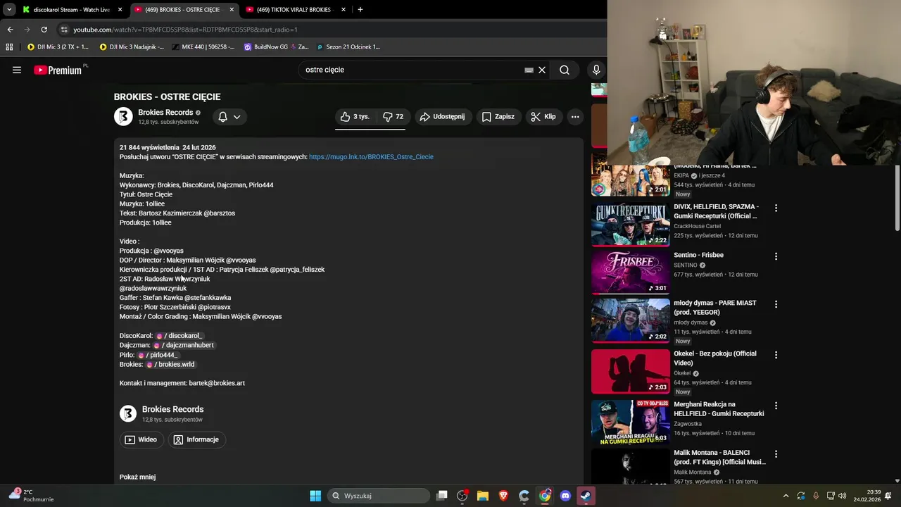Open options menu for Gumki Recepturki video
The width and height of the screenshot is (901, 507).
tap(776, 208)
